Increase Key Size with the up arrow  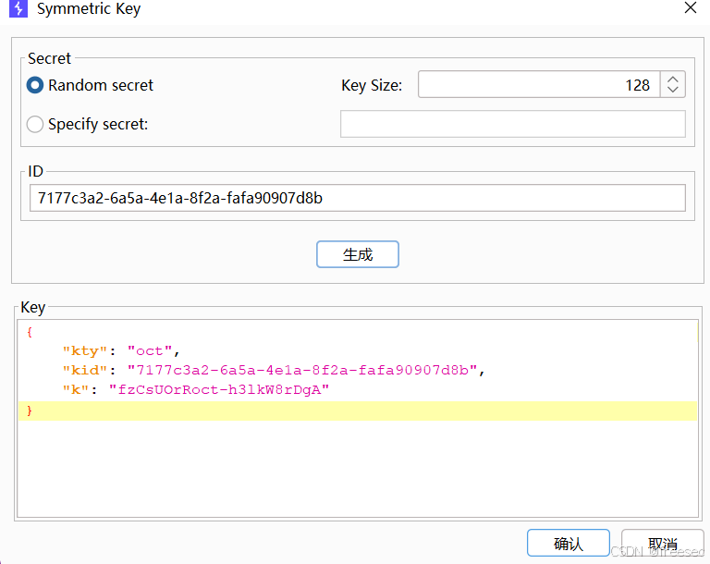coord(673,79)
